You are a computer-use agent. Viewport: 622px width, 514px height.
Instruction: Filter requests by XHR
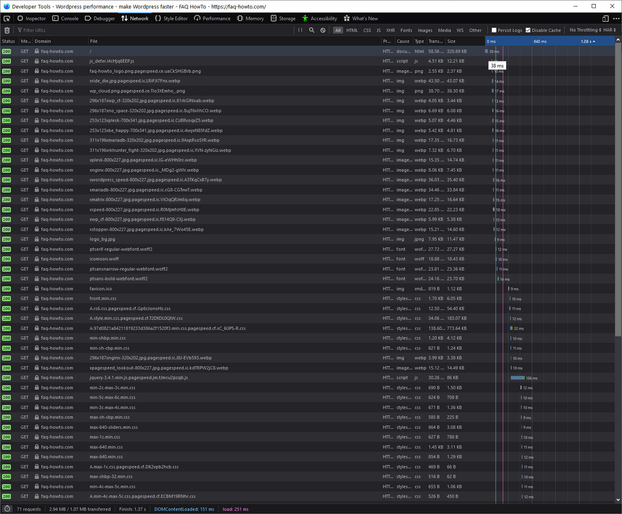coord(390,30)
